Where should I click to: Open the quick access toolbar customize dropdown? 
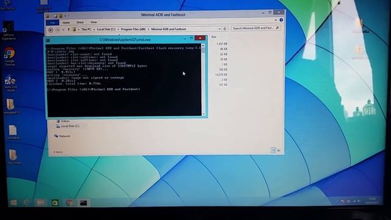(x=65, y=16)
